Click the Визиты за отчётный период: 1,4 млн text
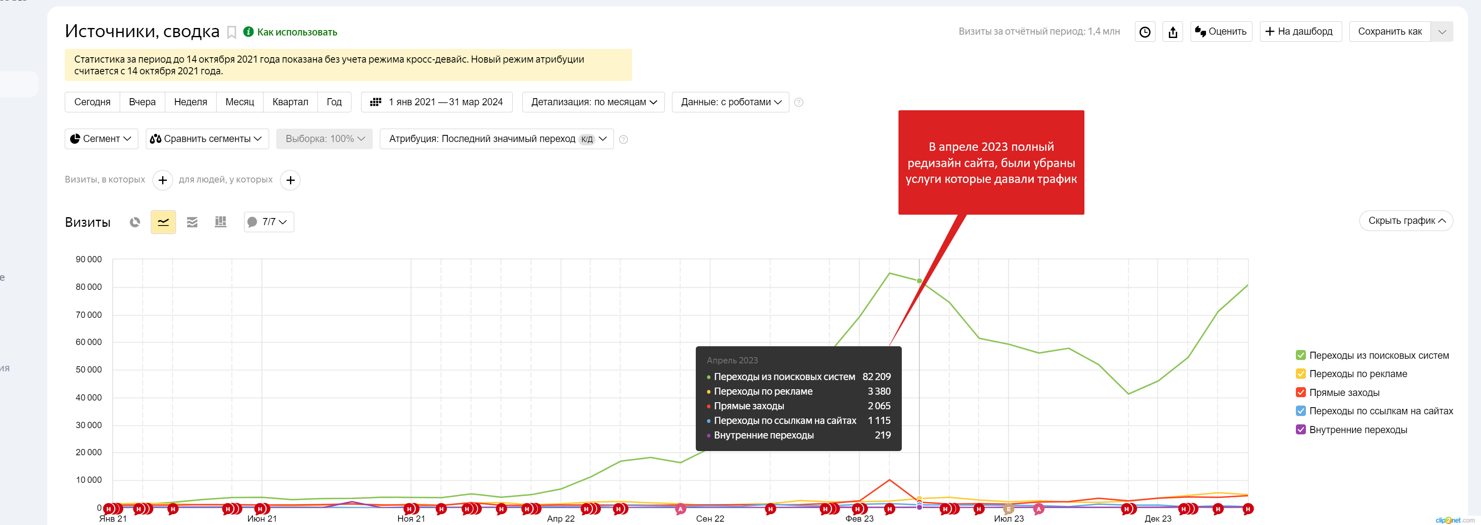This screenshot has width=1481, height=525. pyautogui.click(x=1039, y=32)
